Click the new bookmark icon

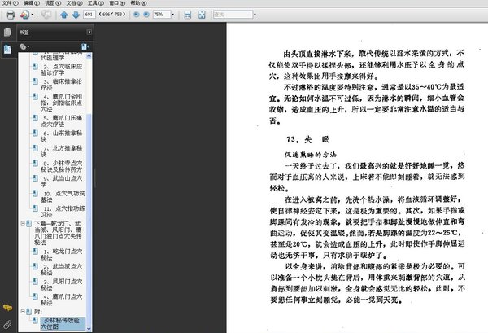(85, 46)
